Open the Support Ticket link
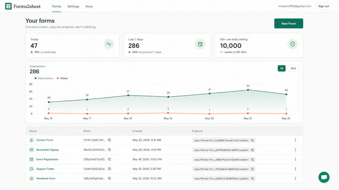 tap(45, 169)
